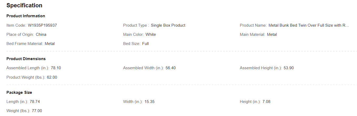The height and width of the screenshot is (116, 357).
Task: Click the Package Size section title
Action: coord(19,92)
